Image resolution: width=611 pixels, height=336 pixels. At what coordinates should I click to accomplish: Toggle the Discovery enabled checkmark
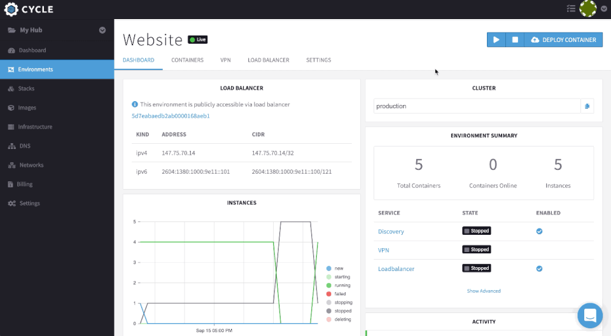pyautogui.click(x=539, y=231)
